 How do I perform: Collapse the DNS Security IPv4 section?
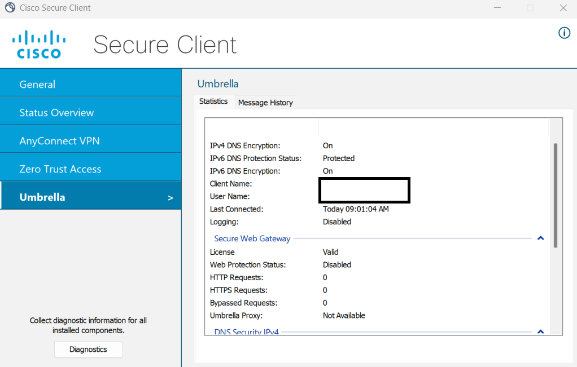click(x=540, y=331)
